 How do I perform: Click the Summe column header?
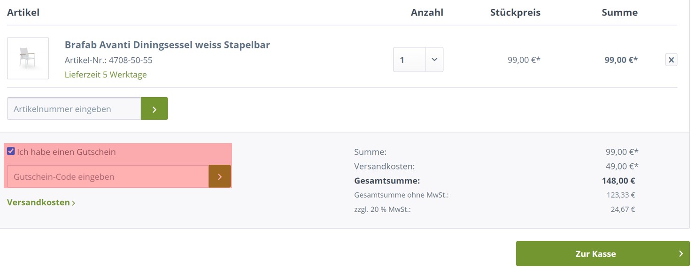click(x=619, y=13)
